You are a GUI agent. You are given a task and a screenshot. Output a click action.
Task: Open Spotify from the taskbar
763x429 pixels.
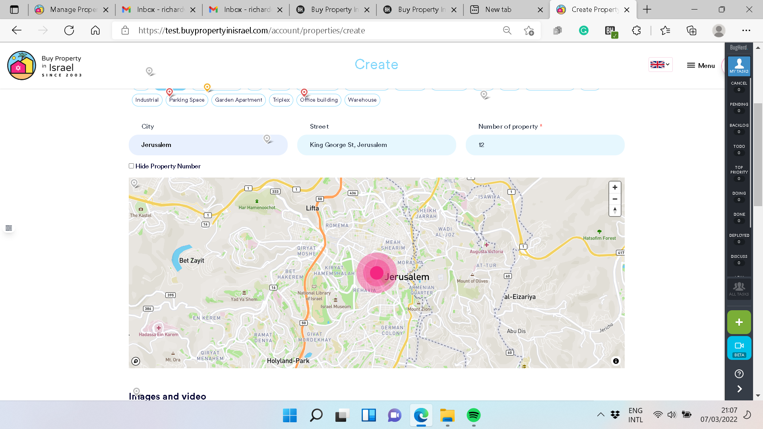(x=473, y=415)
